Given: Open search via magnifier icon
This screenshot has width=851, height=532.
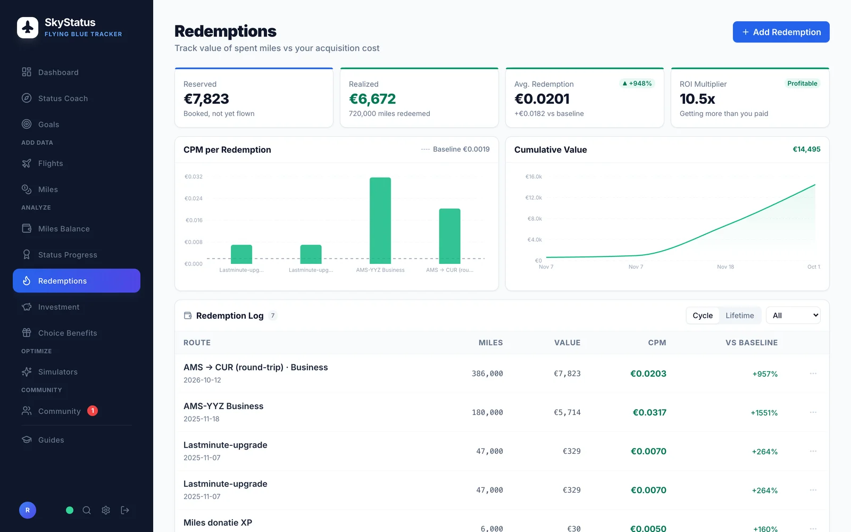Looking at the screenshot, I should pos(87,510).
